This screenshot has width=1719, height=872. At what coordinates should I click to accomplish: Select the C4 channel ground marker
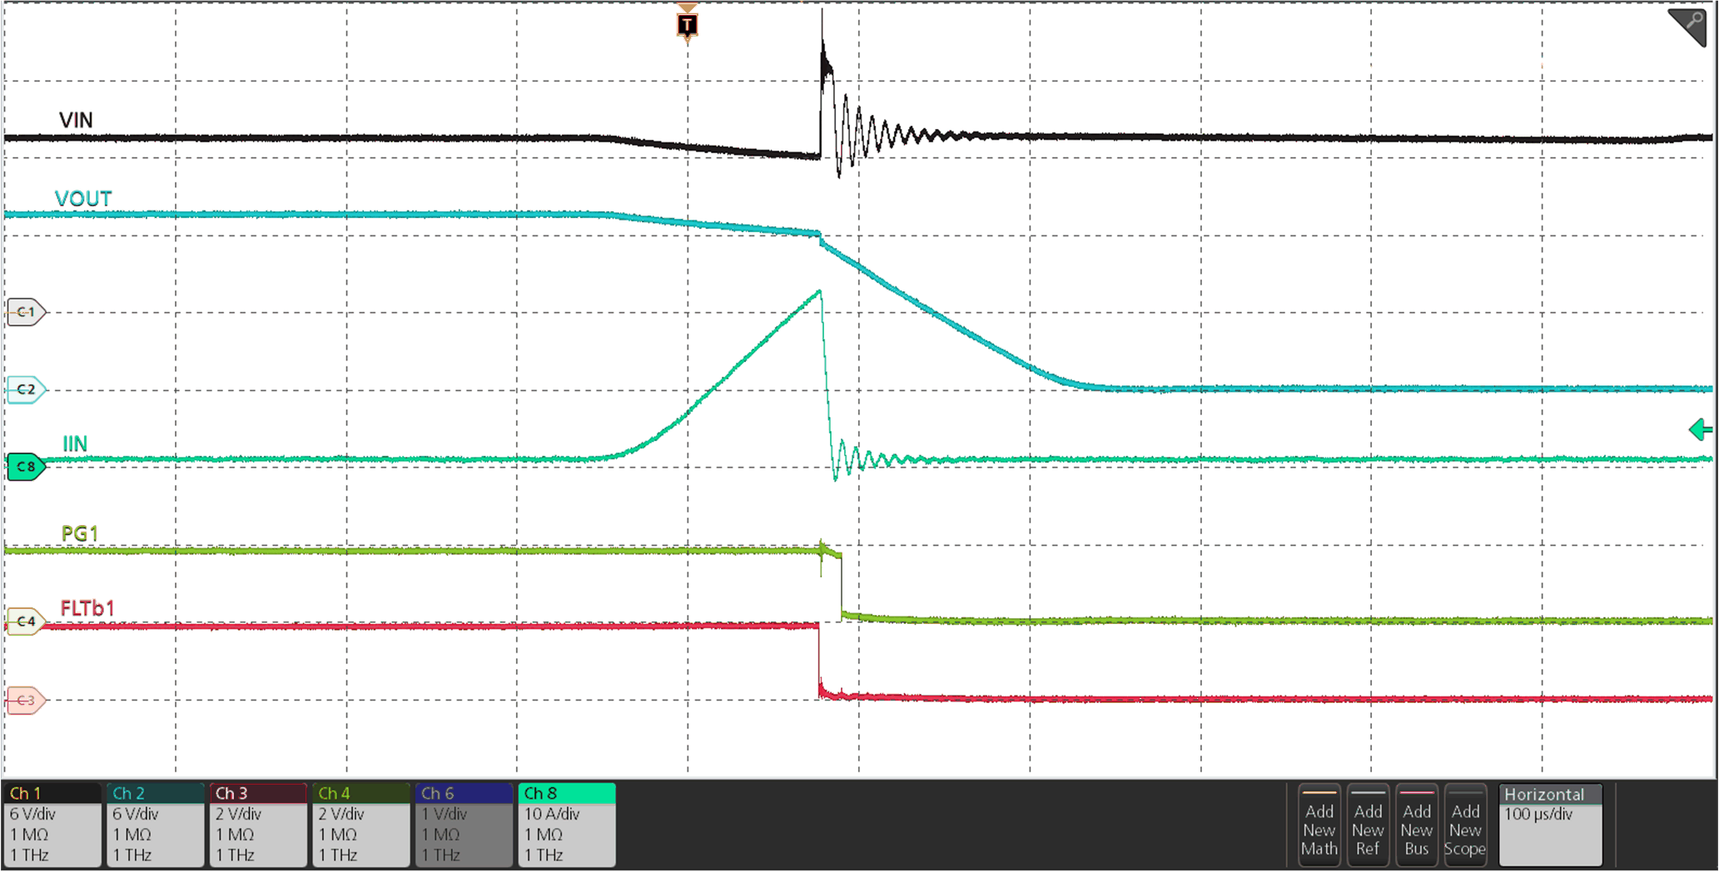click(25, 621)
